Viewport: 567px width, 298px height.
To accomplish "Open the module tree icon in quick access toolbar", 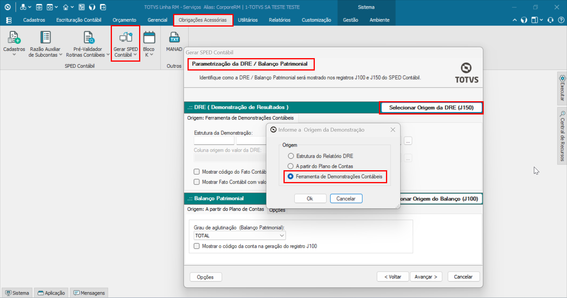I will click(x=23, y=7).
